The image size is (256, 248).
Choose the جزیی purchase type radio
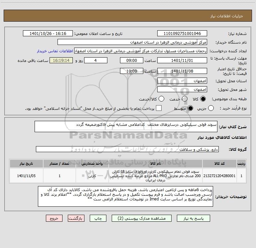[x=211, y=108]
